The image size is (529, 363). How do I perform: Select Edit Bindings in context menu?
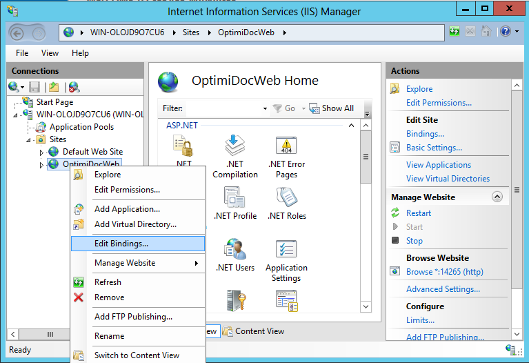pos(121,244)
